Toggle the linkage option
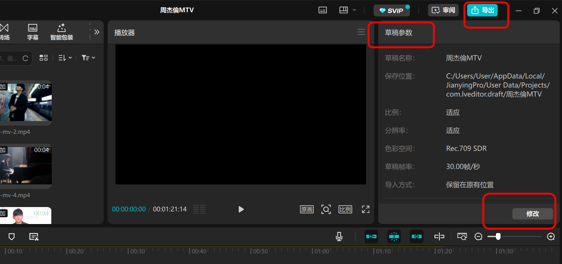The image size is (562, 264). [417, 237]
